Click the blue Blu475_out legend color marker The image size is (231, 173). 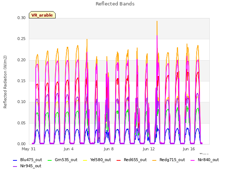(x=15, y=160)
